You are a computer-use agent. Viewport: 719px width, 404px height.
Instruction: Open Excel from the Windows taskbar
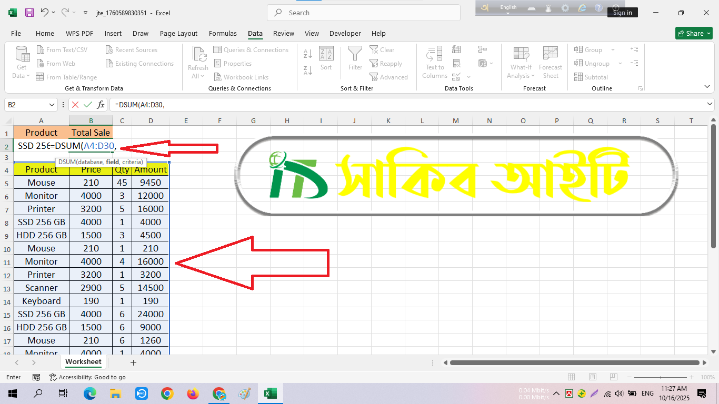click(x=270, y=393)
